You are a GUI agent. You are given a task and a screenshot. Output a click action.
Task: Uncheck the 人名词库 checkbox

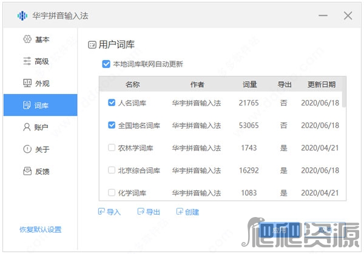point(112,102)
